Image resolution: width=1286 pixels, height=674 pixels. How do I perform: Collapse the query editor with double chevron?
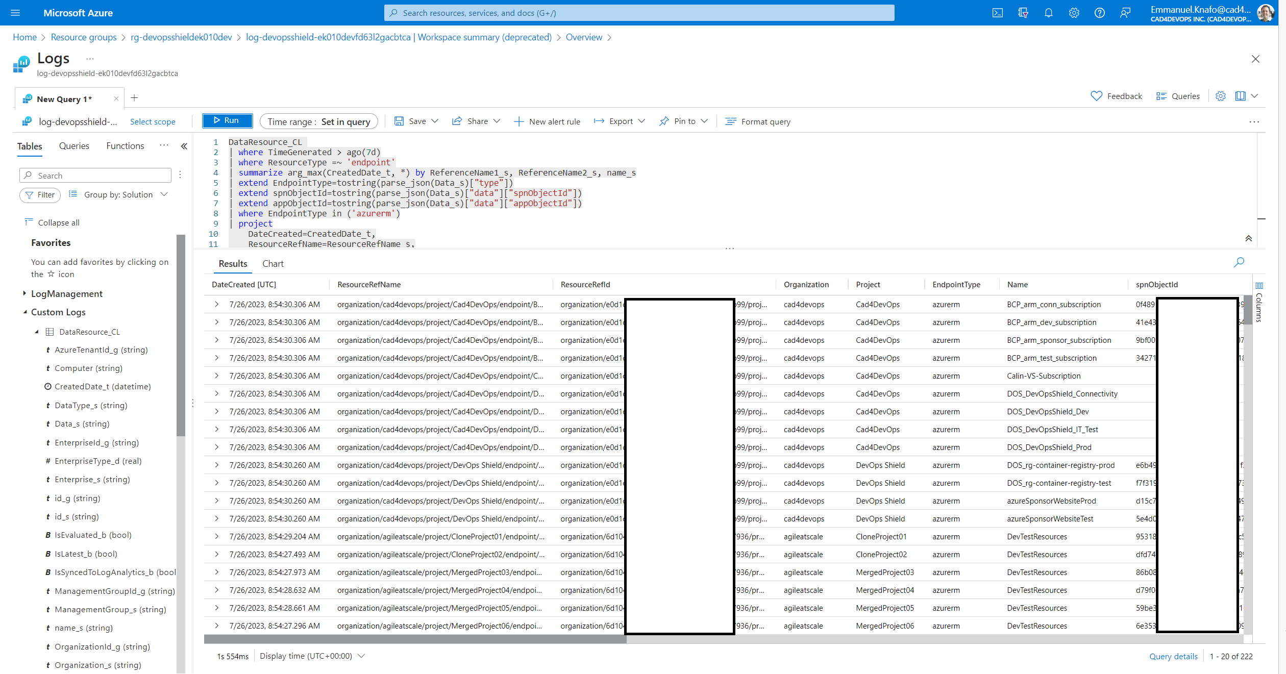[x=1248, y=238]
